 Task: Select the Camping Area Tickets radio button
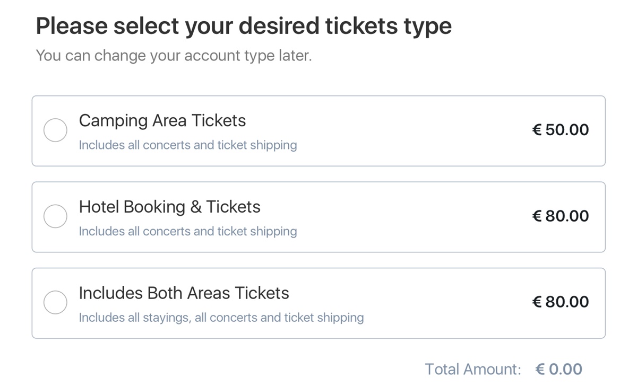click(55, 130)
